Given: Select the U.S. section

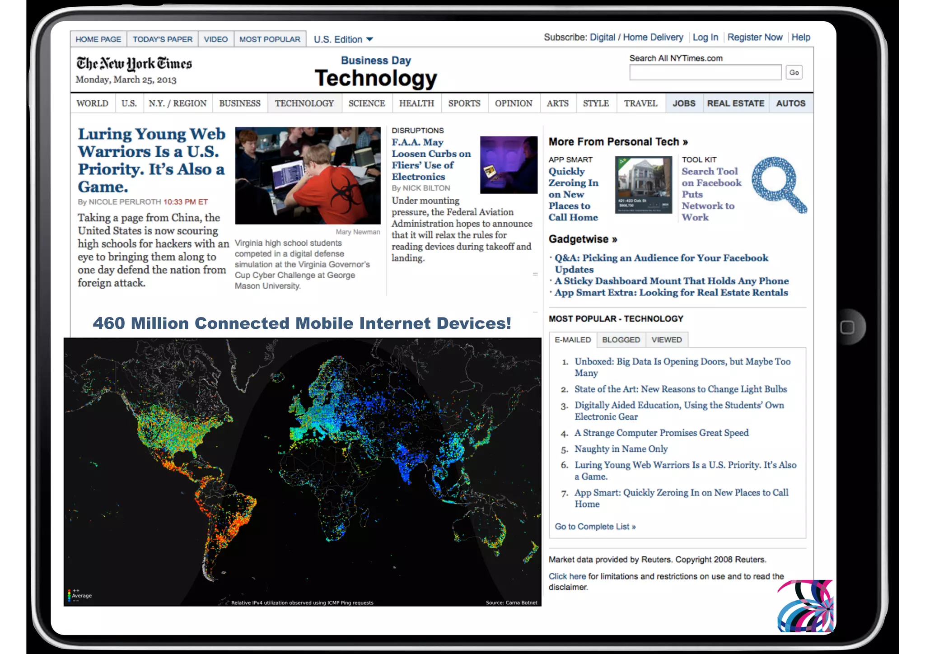Looking at the screenshot, I should 129,103.
